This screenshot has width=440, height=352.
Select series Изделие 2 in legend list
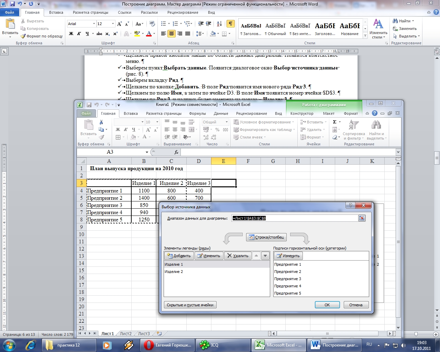[217, 272]
